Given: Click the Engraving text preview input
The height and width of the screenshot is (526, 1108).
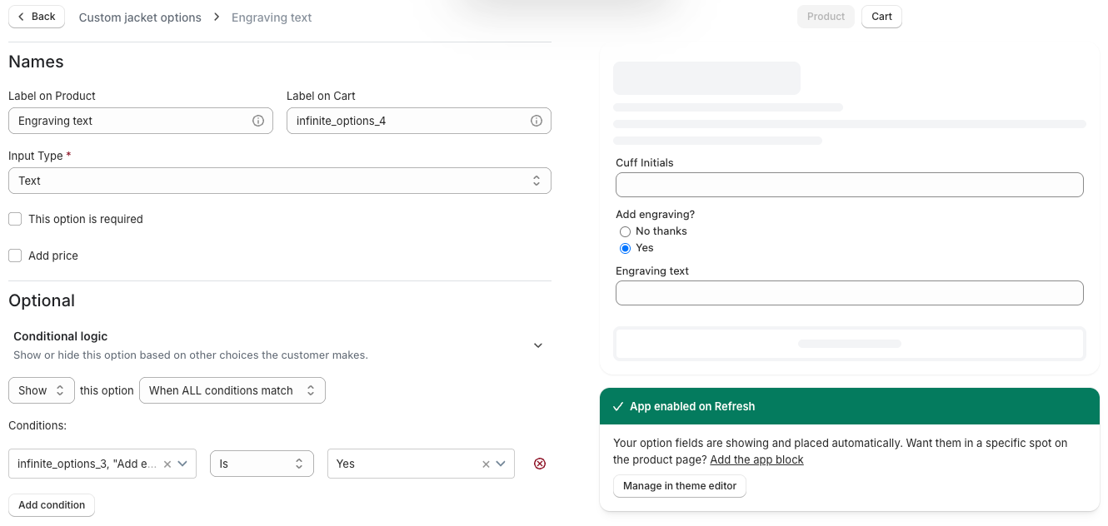Looking at the screenshot, I should tap(850, 293).
